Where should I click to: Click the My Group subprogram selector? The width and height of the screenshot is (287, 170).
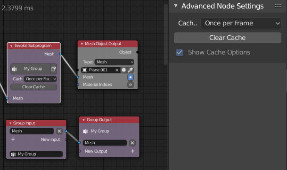tap(30, 69)
